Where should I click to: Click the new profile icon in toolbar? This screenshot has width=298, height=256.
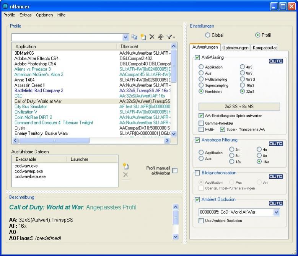(143, 37)
